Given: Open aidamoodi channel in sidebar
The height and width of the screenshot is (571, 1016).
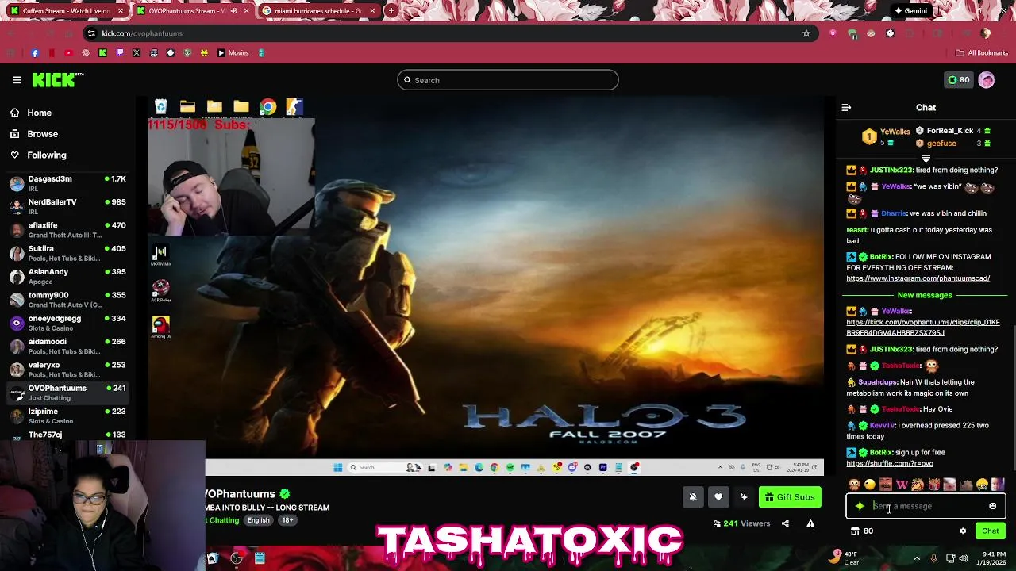Looking at the screenshot, I should 67,347.
